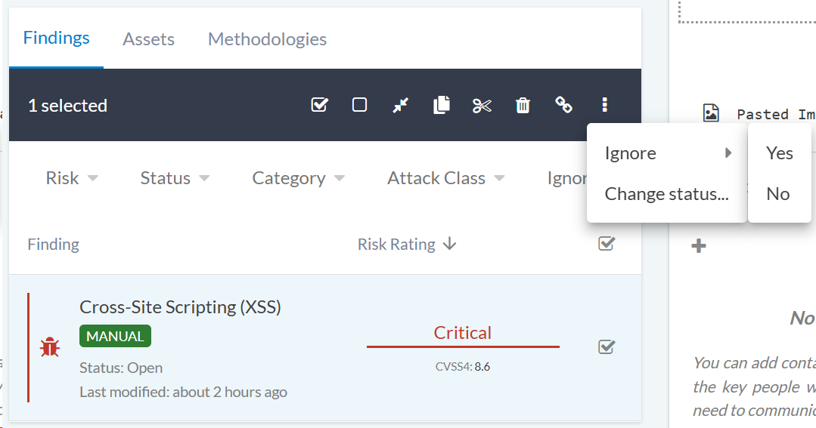Click the merge findings arrows icon
Image resolution: width=816 pixels, height=428 pixels.
click(x=401, y=105)
